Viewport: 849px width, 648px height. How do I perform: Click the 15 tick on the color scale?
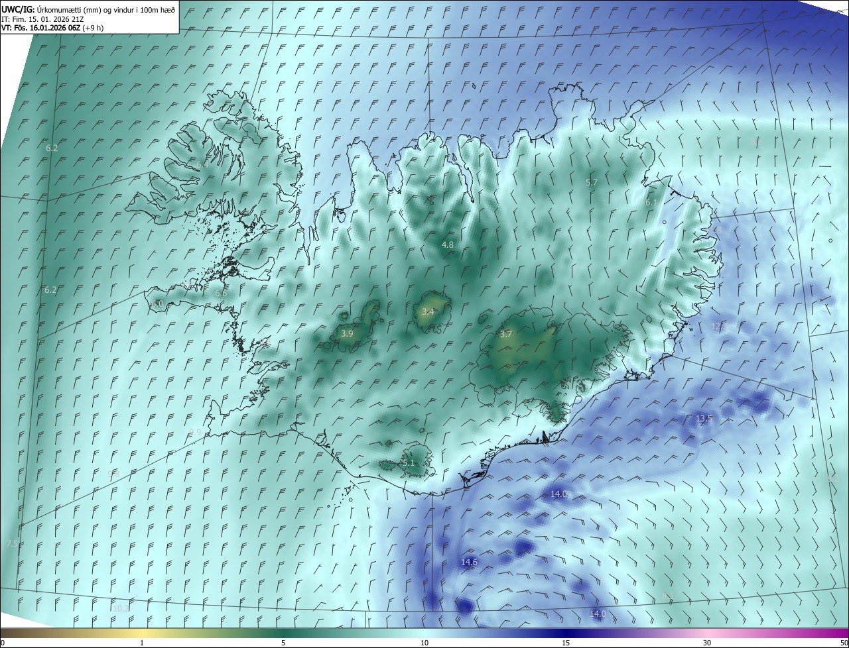pos(566,643)
